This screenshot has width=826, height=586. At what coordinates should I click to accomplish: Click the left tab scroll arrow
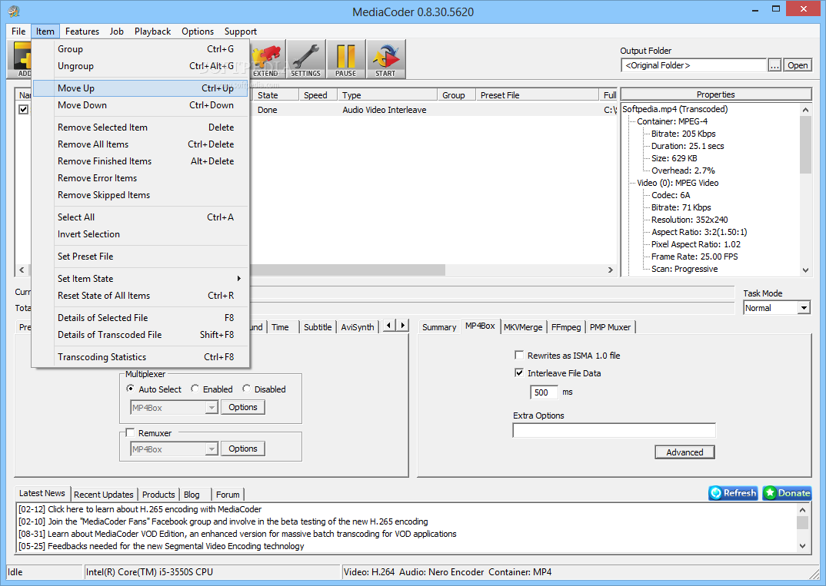pos(388,326)
